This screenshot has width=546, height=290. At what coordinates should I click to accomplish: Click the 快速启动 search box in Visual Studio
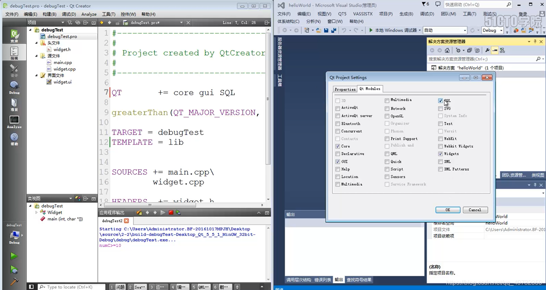pos(477,5)
